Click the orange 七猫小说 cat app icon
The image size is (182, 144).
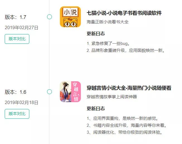(70, 17)
